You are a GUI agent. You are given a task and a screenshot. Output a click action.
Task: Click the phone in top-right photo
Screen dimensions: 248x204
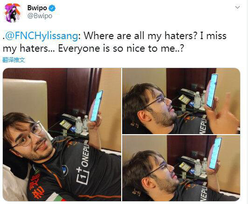pos(212,90)
